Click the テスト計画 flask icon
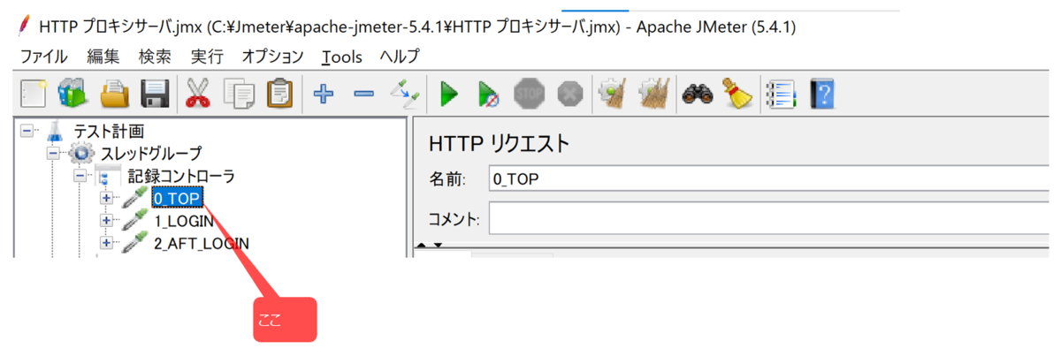This screenshot has height=356, width=1061. click(54, 131)
